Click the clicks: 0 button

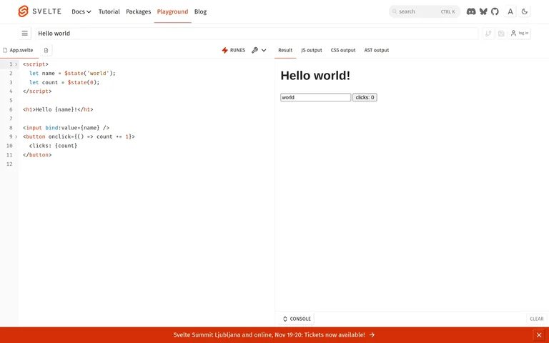pyautogui.click(x=365, y=97)
